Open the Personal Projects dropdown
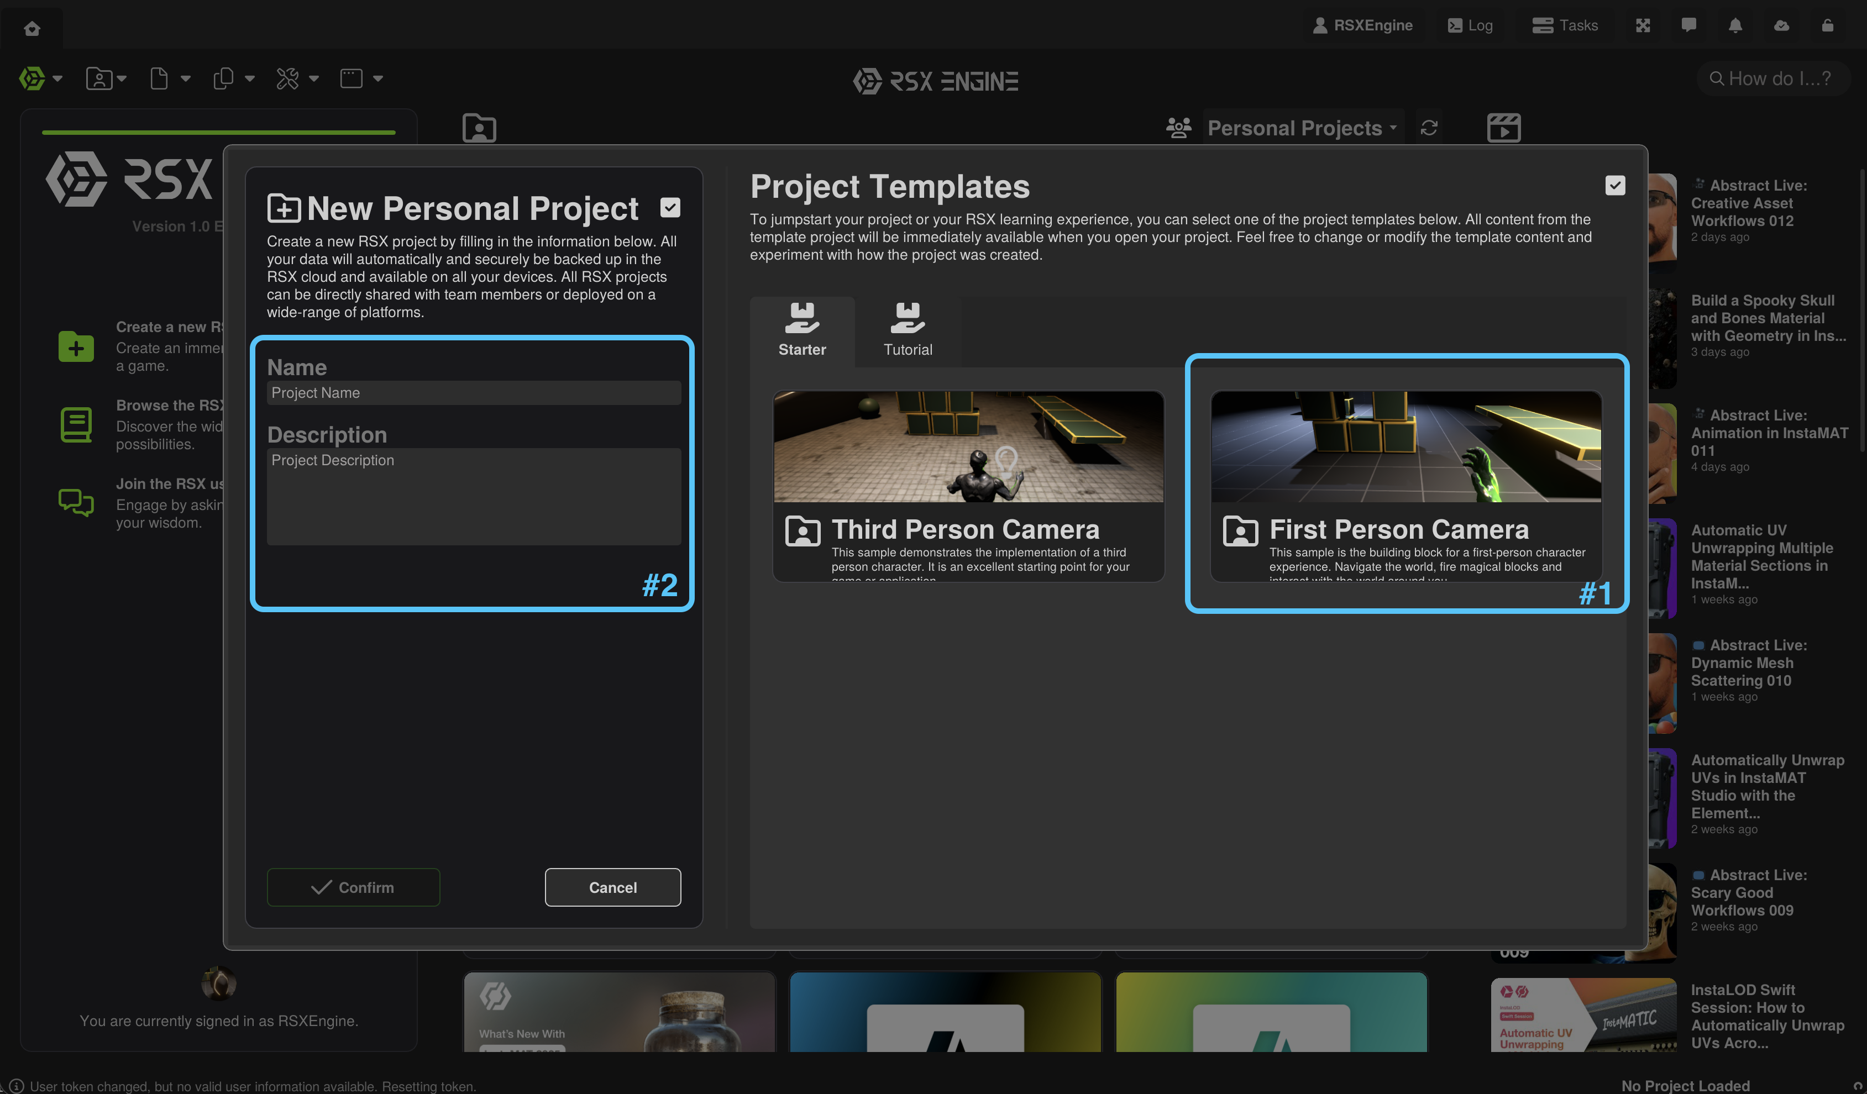This screenshot has height=1094, width=1867. point(1301,128)
